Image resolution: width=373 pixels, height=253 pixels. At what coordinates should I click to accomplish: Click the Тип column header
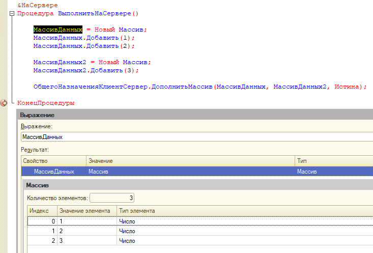333,161
